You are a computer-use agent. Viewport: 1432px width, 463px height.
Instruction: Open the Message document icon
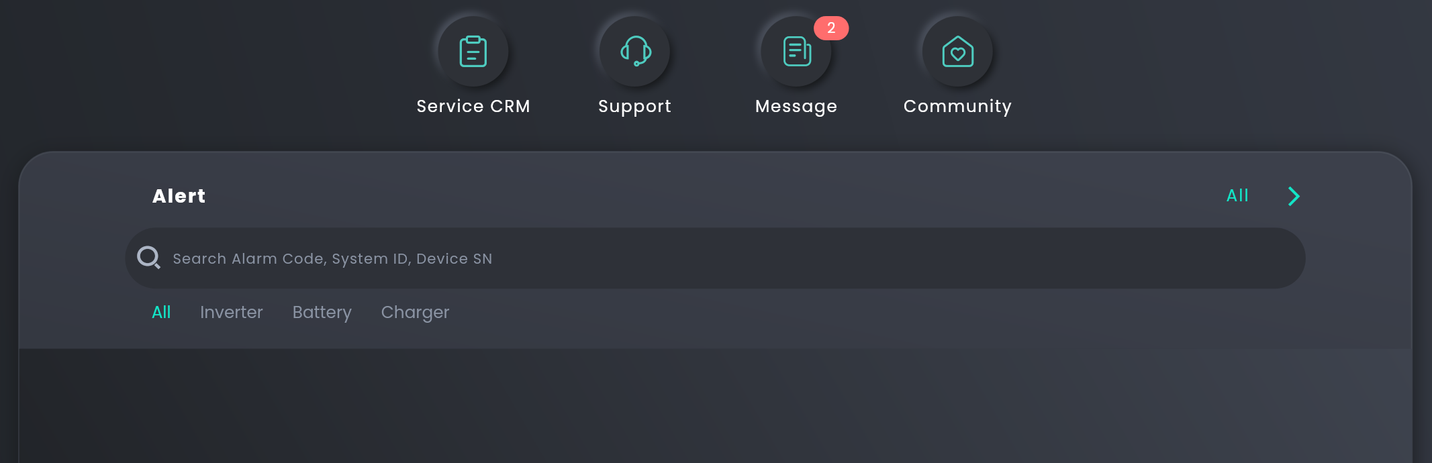click(796, 52)
